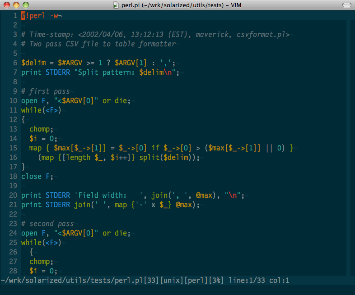The height and width of the screenshot is (295, 355).
Task: Minimize the window using the yellow button
Action: point(16,5)
